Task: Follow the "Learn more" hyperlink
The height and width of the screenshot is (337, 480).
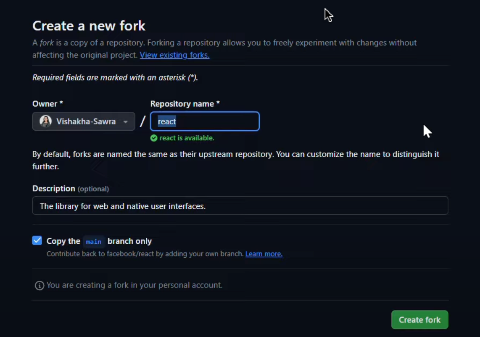Action: point(264,254)
